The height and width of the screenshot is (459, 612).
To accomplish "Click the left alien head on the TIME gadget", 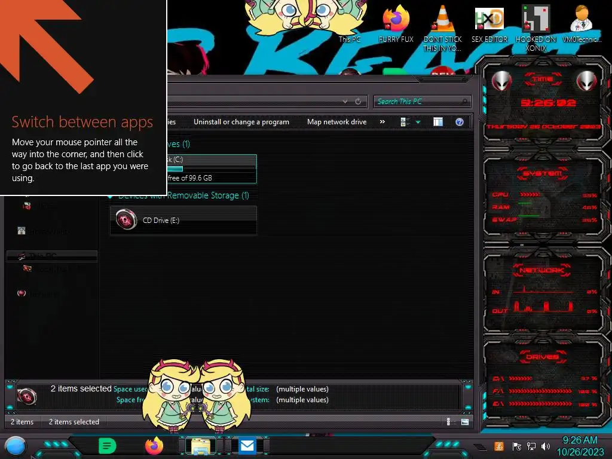I will coord(501,81).
